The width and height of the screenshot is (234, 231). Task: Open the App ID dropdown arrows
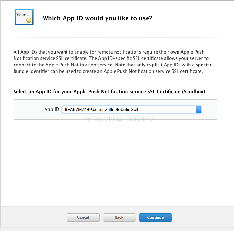(x=198, y=110)
